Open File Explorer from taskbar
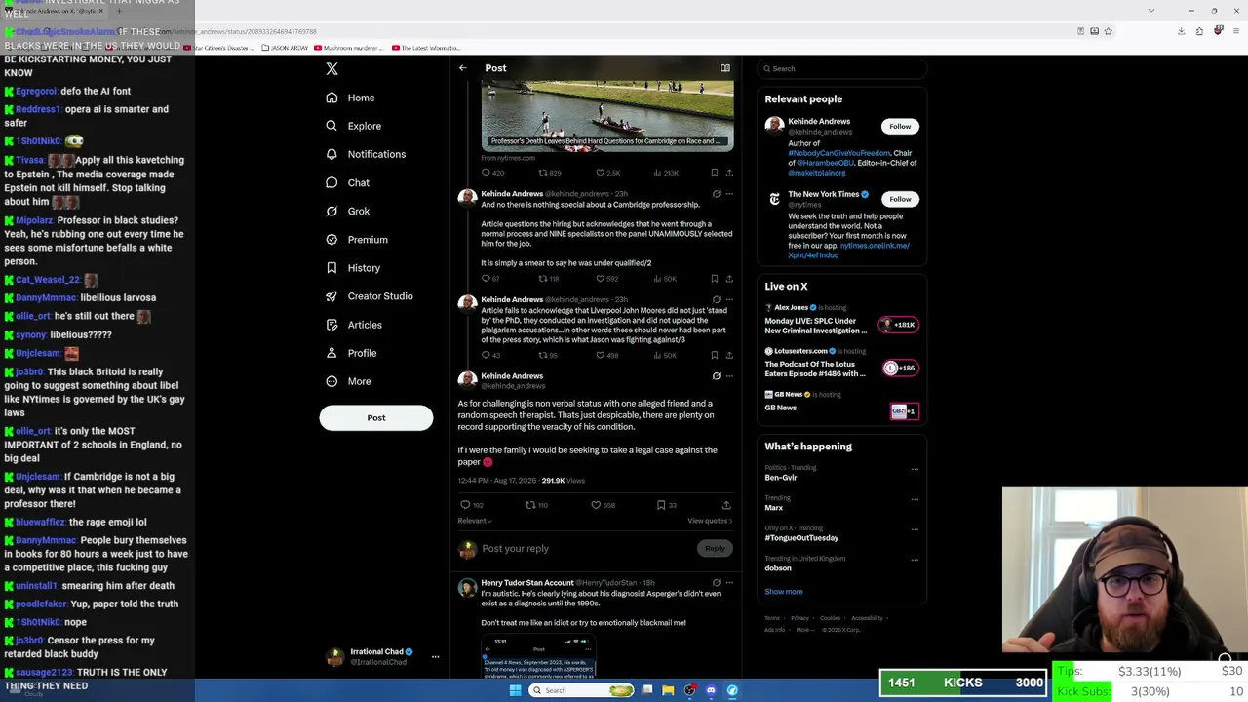Viewport: 1248px width, 702px height. click(x=668, y=690)
